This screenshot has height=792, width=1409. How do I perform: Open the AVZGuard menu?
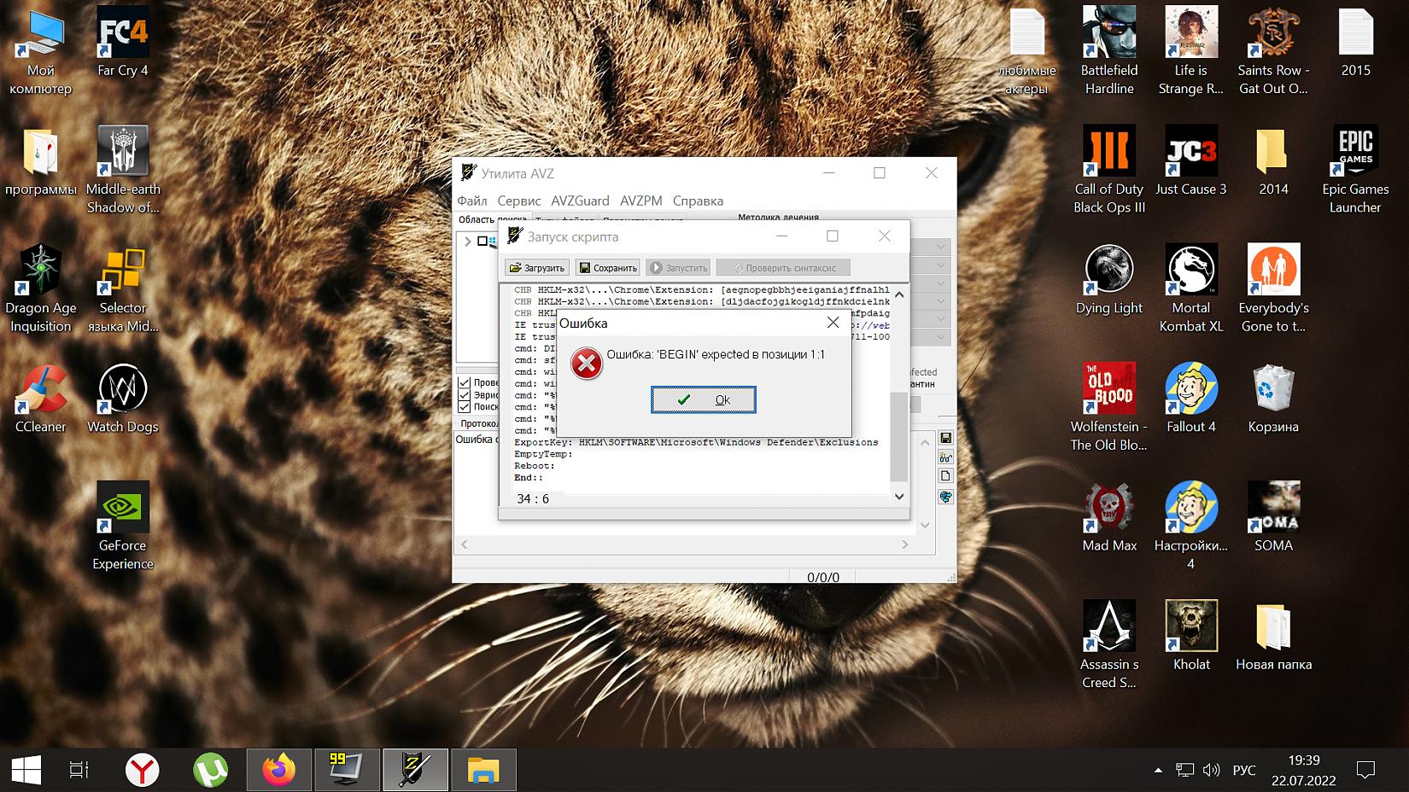pos(580,201)
